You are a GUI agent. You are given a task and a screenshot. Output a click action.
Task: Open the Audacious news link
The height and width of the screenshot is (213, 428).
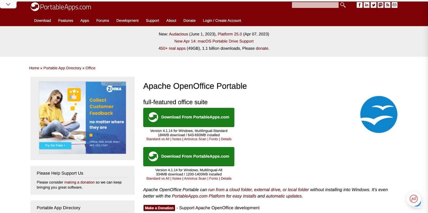(178, 34)
